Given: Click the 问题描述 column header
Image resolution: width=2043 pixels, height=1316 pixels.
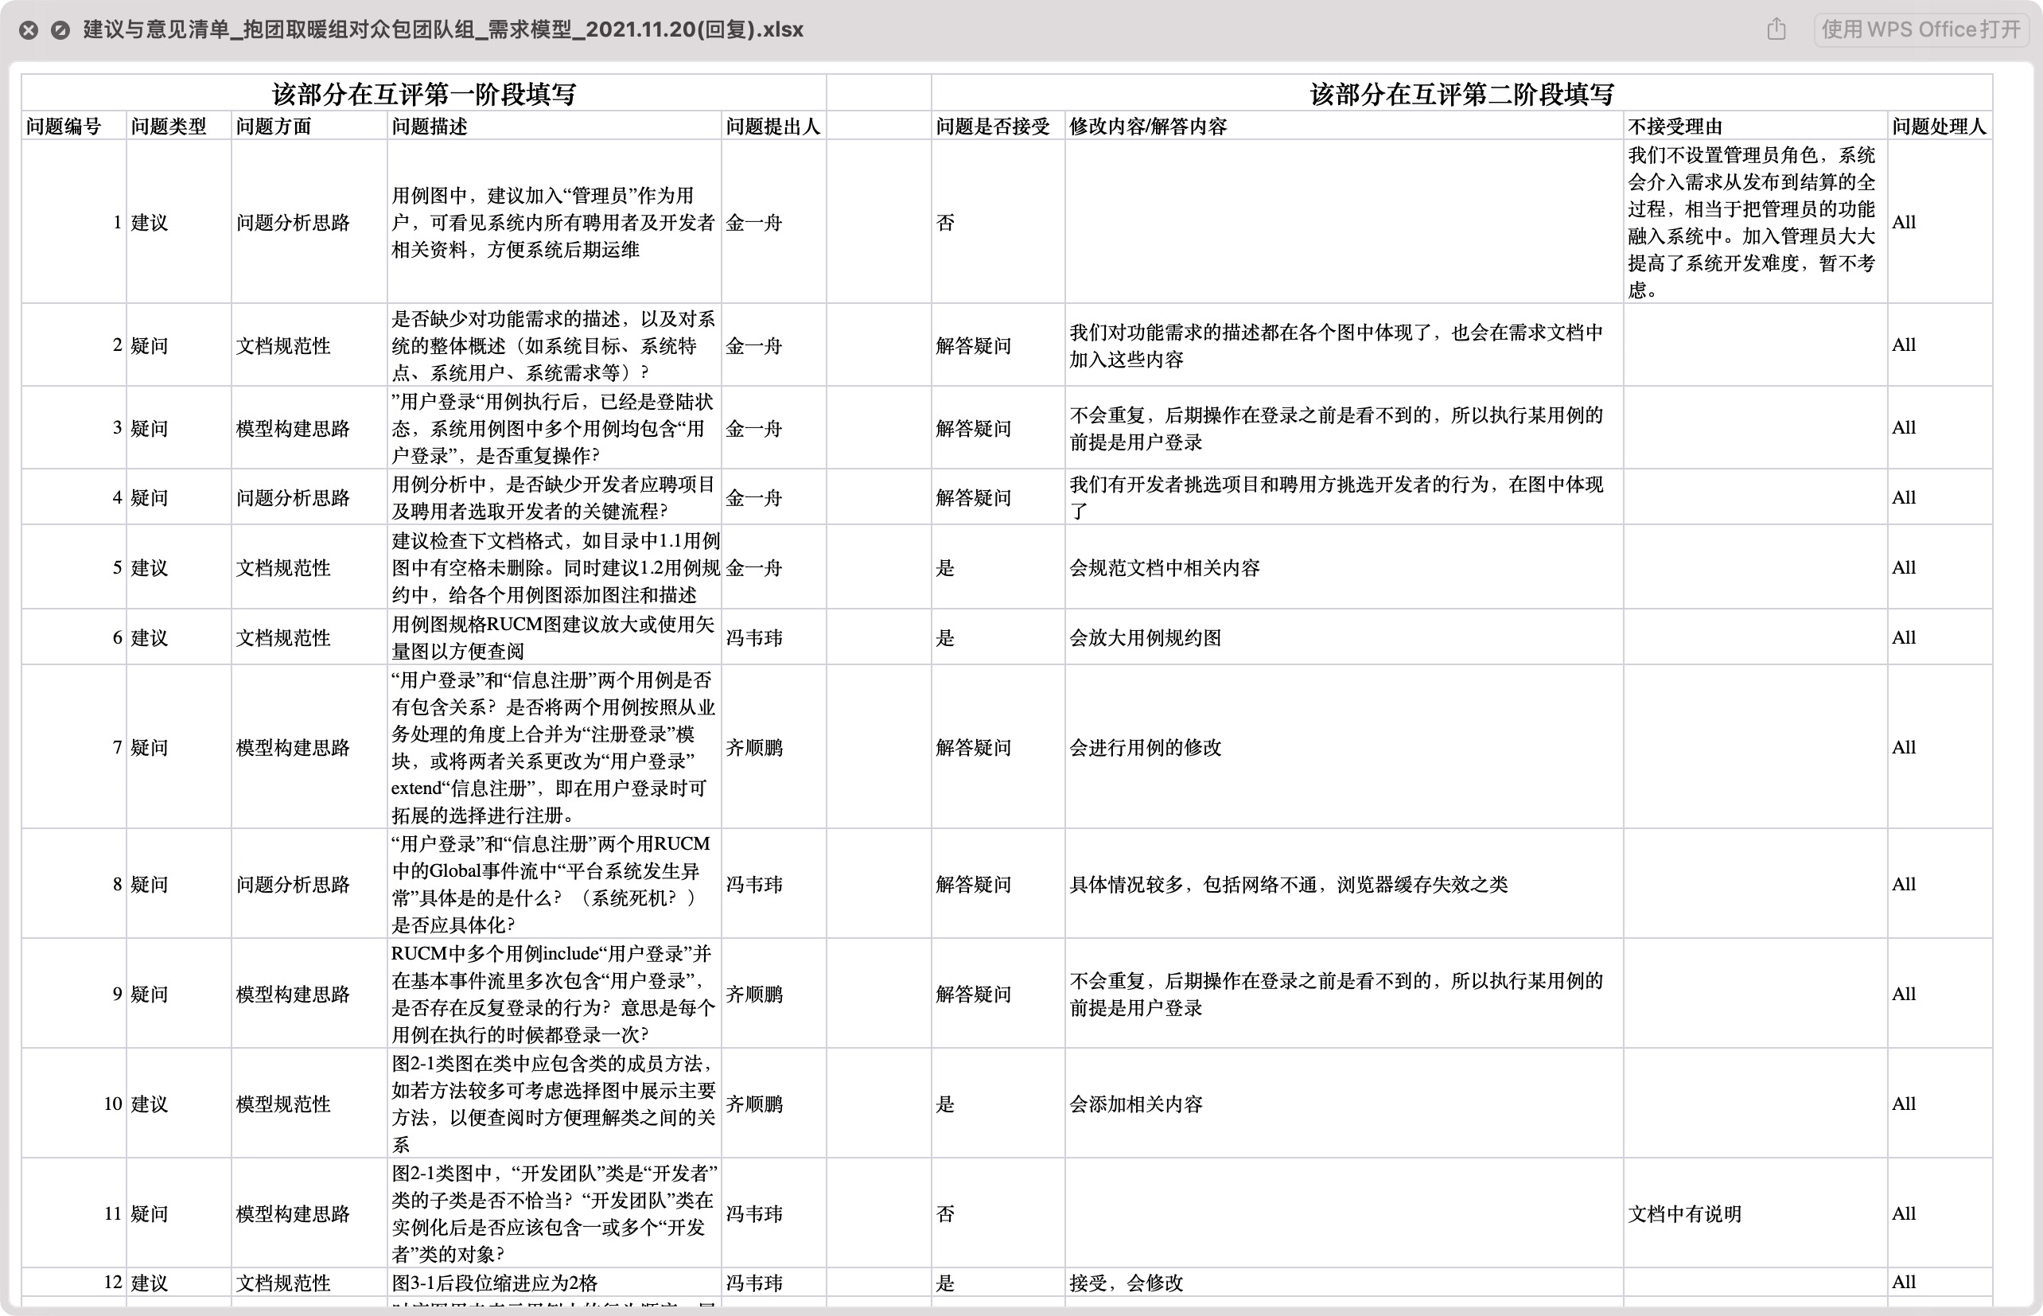Looking at the screenshot, I should pos(430,127).
